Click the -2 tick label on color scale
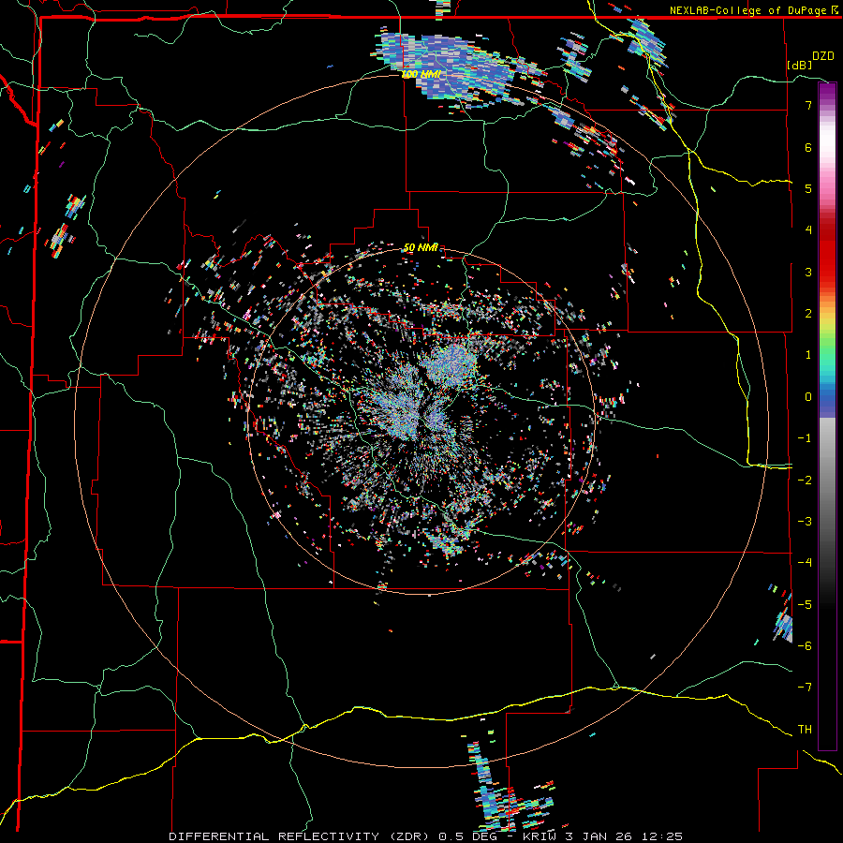Viewport: 843px width, 843px height. [x=805, y=481]
